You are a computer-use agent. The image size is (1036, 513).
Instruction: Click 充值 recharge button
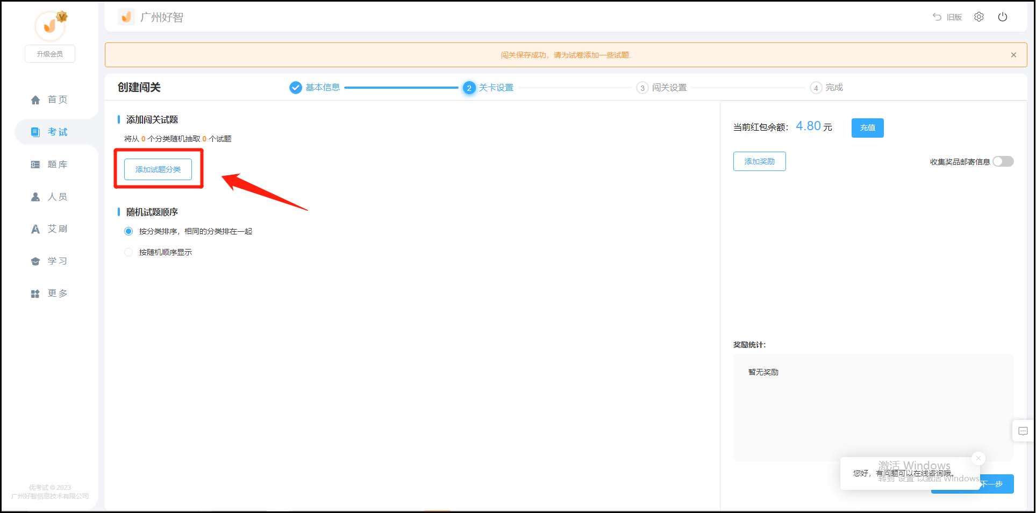pos(867,128)
